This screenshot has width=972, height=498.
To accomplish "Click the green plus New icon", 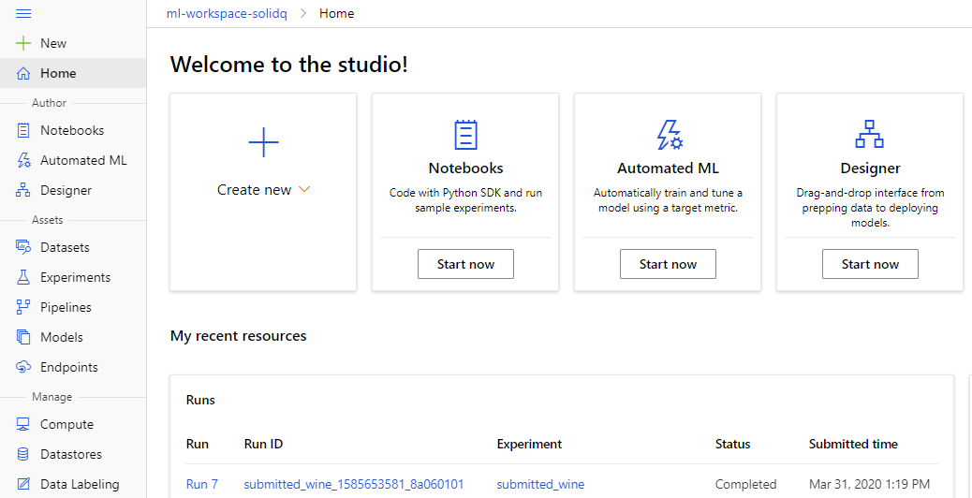I will 22,43.
